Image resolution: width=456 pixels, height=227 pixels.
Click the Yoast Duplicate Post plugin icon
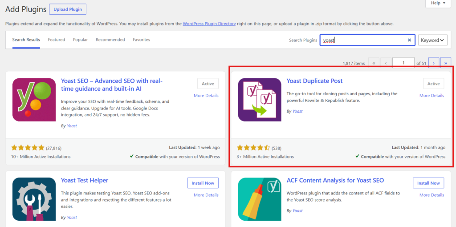260,100
